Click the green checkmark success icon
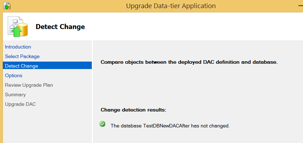The width and height of the screenshot is (303, 143). point(102,124)
